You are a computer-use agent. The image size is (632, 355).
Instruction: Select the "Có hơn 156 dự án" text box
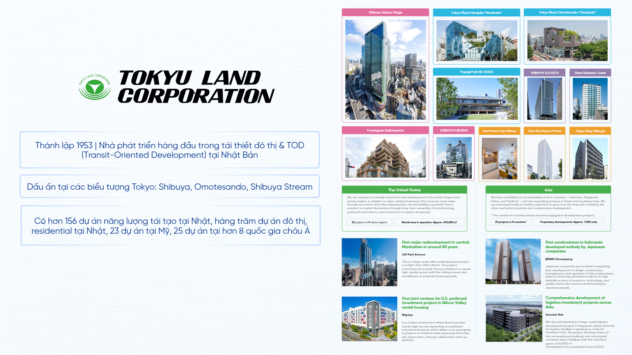[x=171, y=225]
